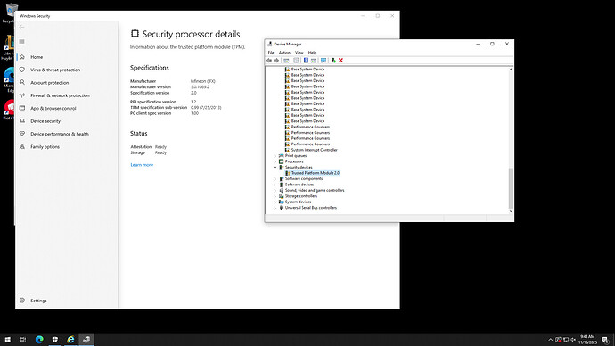
Task: Select the System Interrupt Controller device
Action: pyautogui.click(x=314, y=150)
